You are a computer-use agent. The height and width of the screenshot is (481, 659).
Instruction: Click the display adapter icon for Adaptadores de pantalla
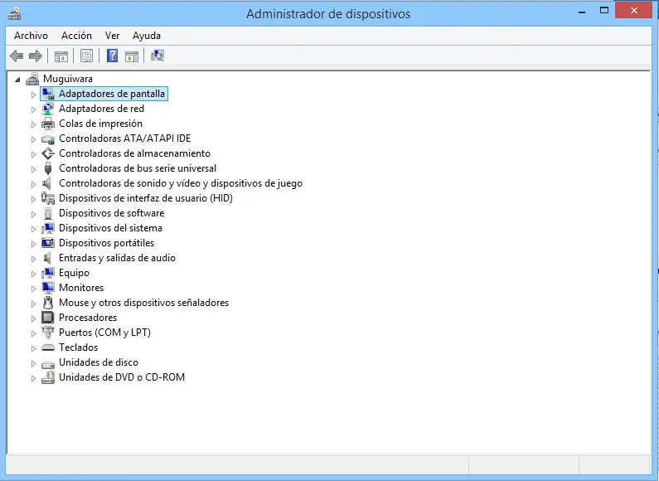[x=48, y=94]
